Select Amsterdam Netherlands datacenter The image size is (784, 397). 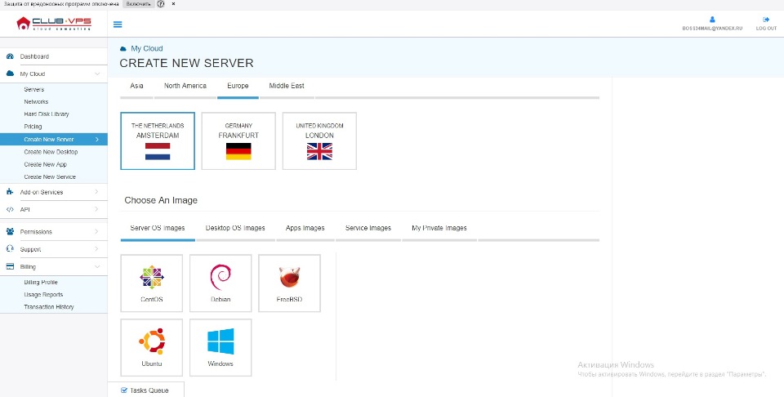coord(158,141)
